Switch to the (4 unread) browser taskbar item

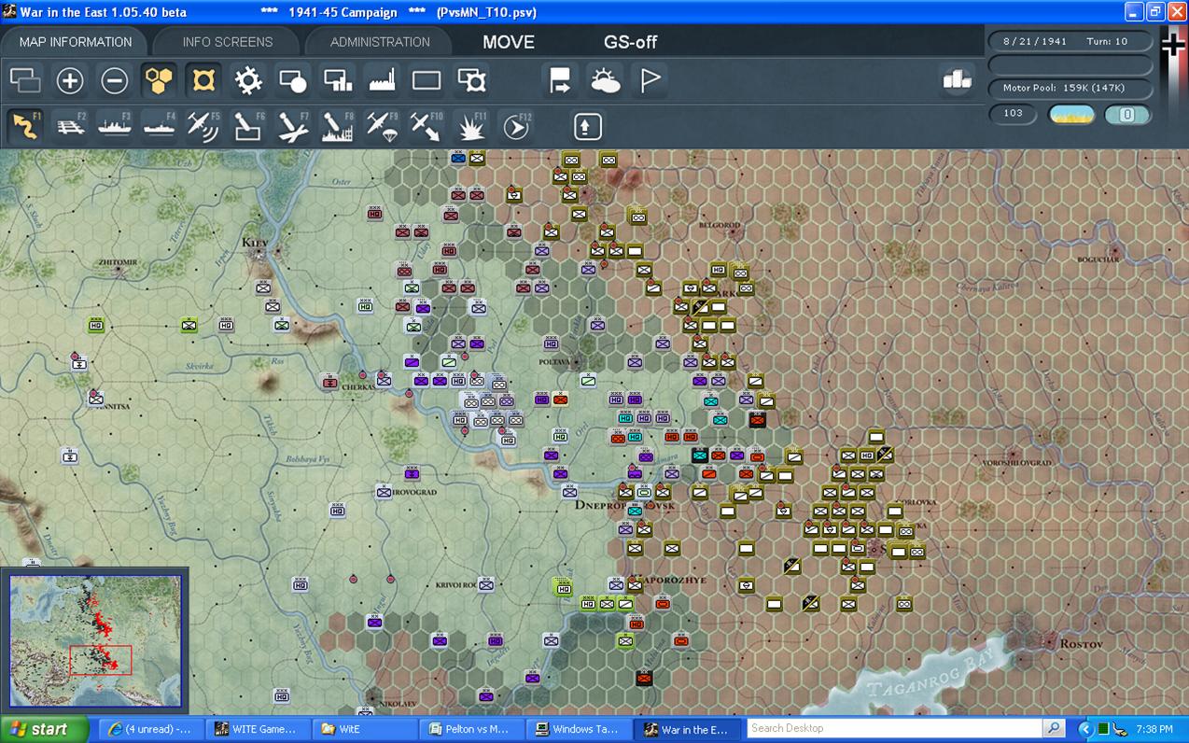pyautogui.click(x=149, y=729)
